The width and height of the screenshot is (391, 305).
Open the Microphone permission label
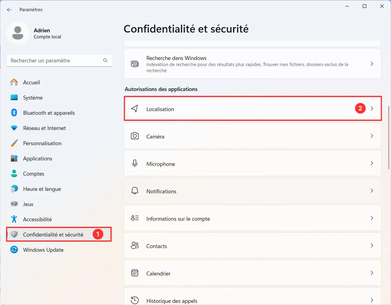[x=161, y=164]
